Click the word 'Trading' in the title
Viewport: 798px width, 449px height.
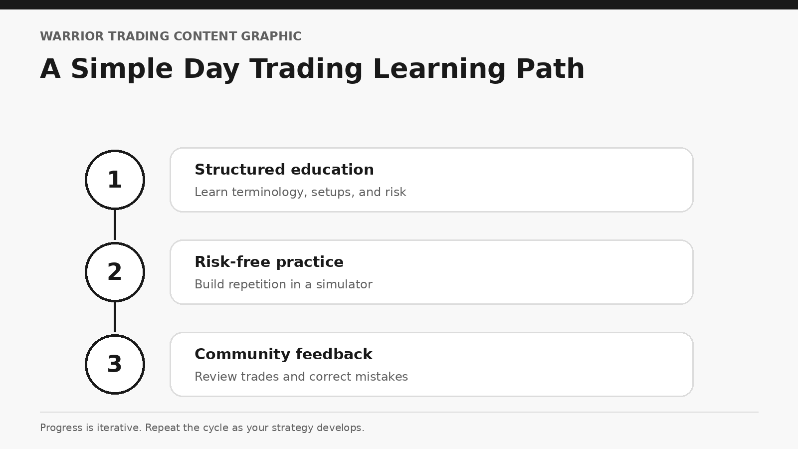pyautogui.click(x=306, y=69)
